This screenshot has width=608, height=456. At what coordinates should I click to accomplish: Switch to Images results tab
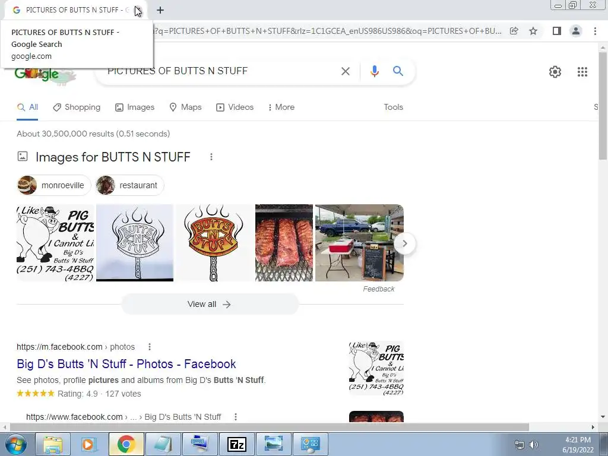click(135, 107)
